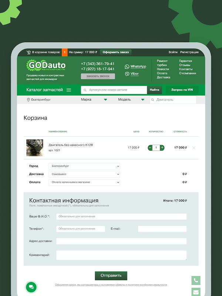
Task: Click the Отправить submit button
Action: (111, 276)
